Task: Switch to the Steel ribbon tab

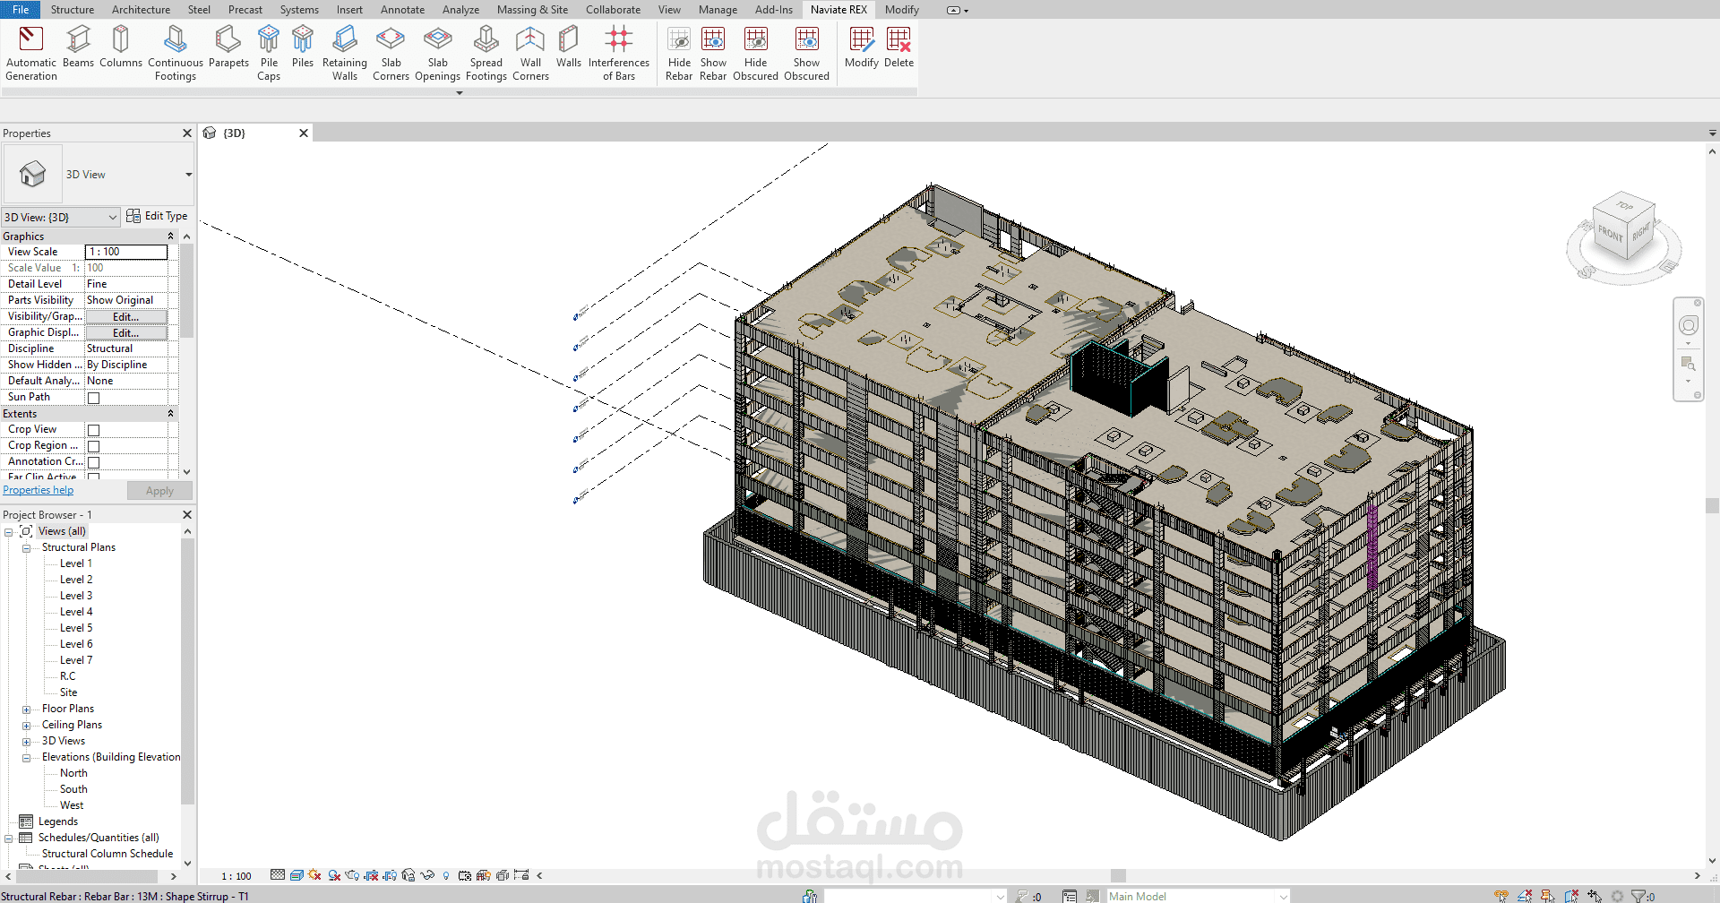Action: click(x=199, y=10)
